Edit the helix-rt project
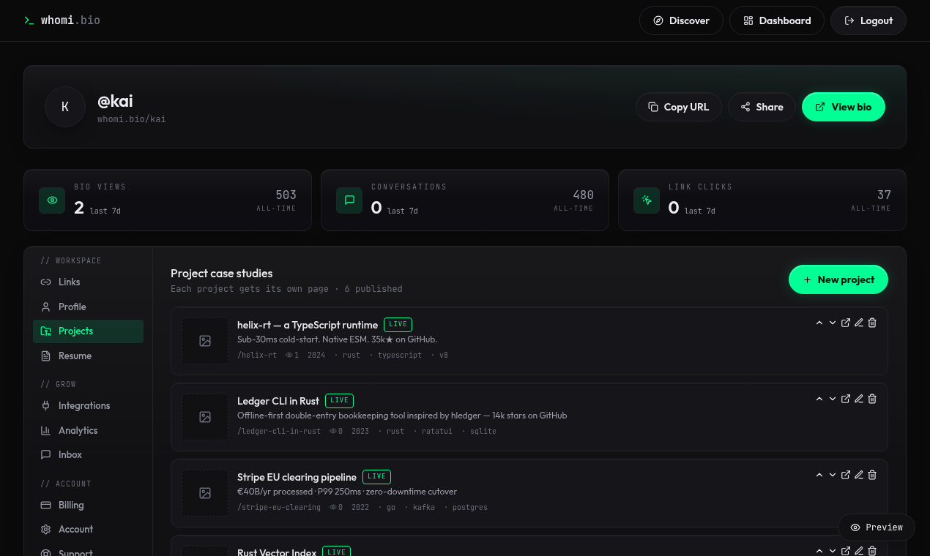Screen dimensions: 930x556 [x=859, y=323]
